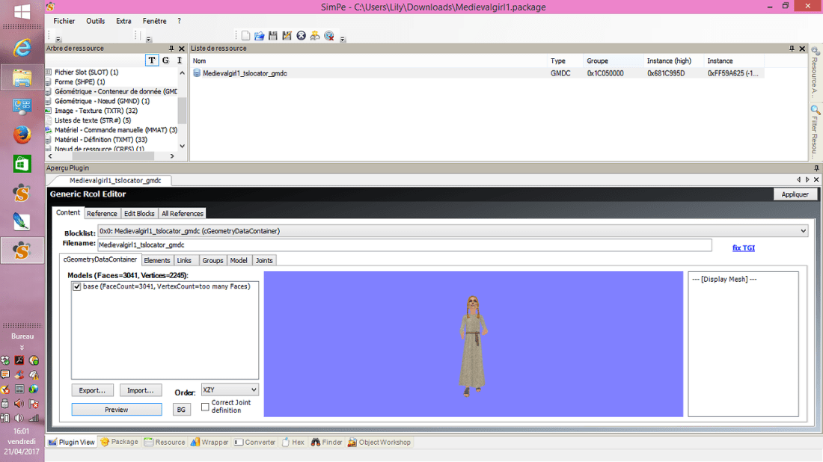Select the I instance-sort button in resource tree

click(x=179, y=61)
